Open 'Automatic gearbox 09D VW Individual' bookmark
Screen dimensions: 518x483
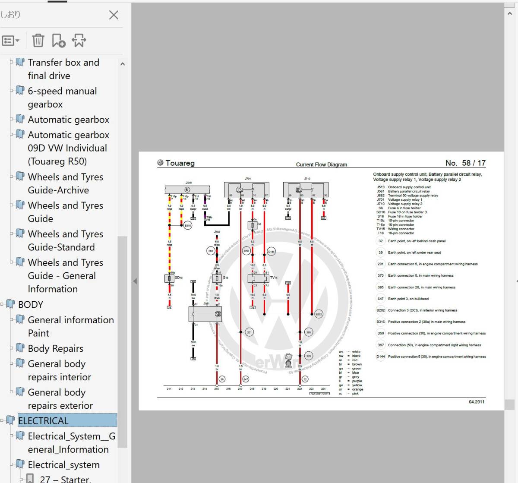[x=69, y=148]
